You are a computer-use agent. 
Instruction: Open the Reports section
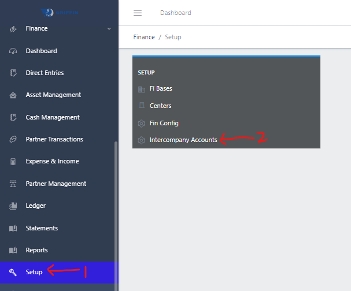(x=36, y=250)
